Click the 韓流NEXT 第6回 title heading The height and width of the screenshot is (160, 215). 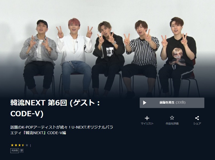(56, 108)
